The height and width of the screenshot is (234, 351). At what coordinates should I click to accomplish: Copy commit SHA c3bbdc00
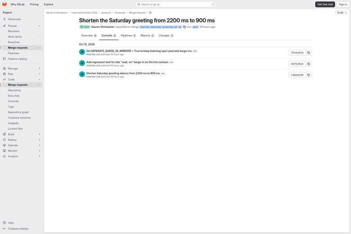[308, 75]
